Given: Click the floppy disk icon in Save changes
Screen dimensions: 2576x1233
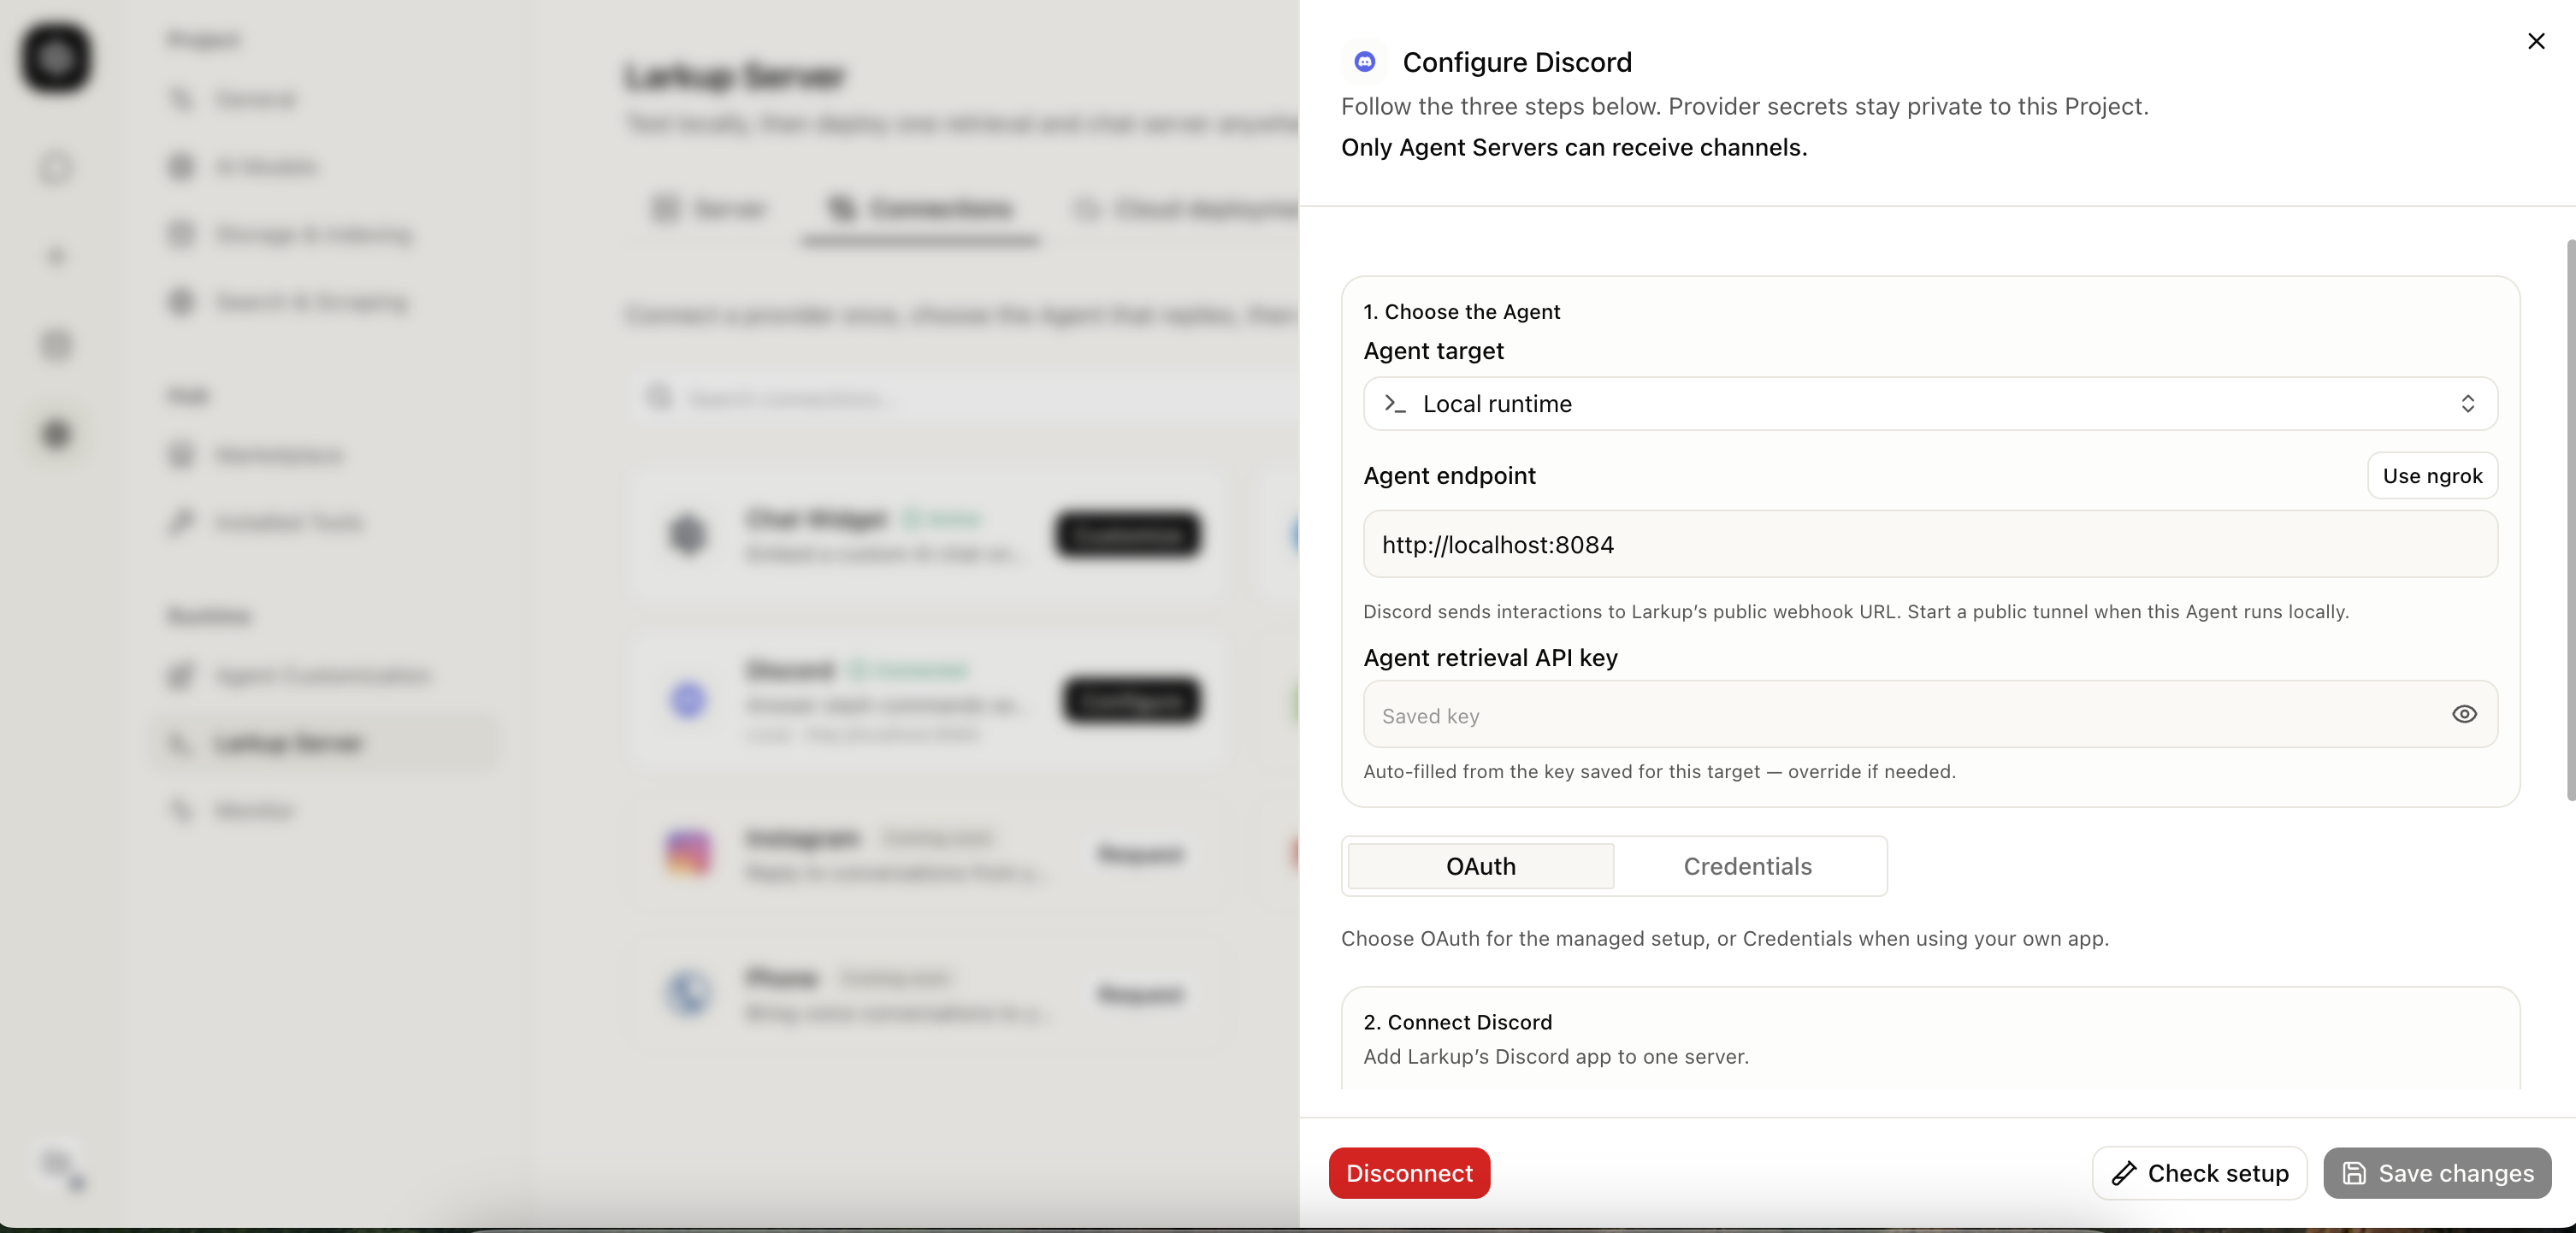Looking at the screenshot, I should pos(2354,1174).
